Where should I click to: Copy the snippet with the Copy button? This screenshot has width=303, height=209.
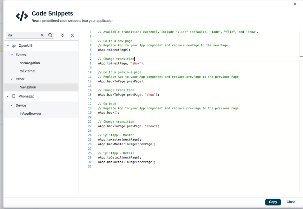[273, 202]
